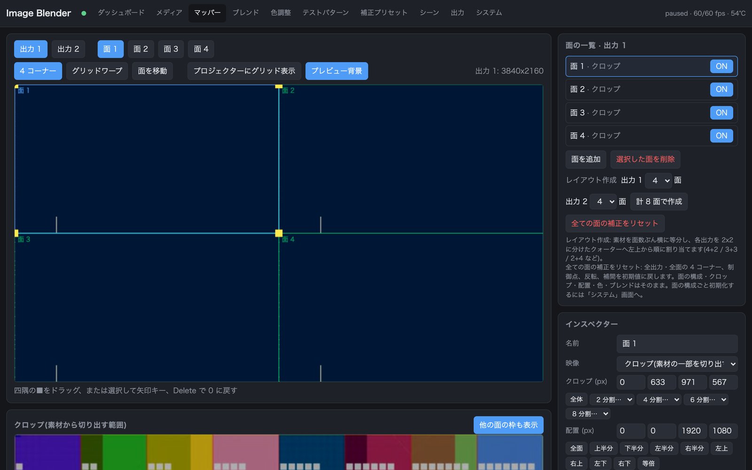This screenshot has height=470, width=752.
Task: Apply 全面 placement preset
Action: (577, 448)
